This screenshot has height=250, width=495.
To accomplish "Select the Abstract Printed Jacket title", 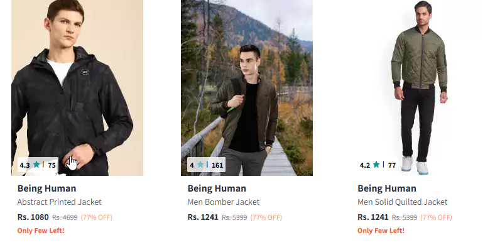I will (59, 202).
